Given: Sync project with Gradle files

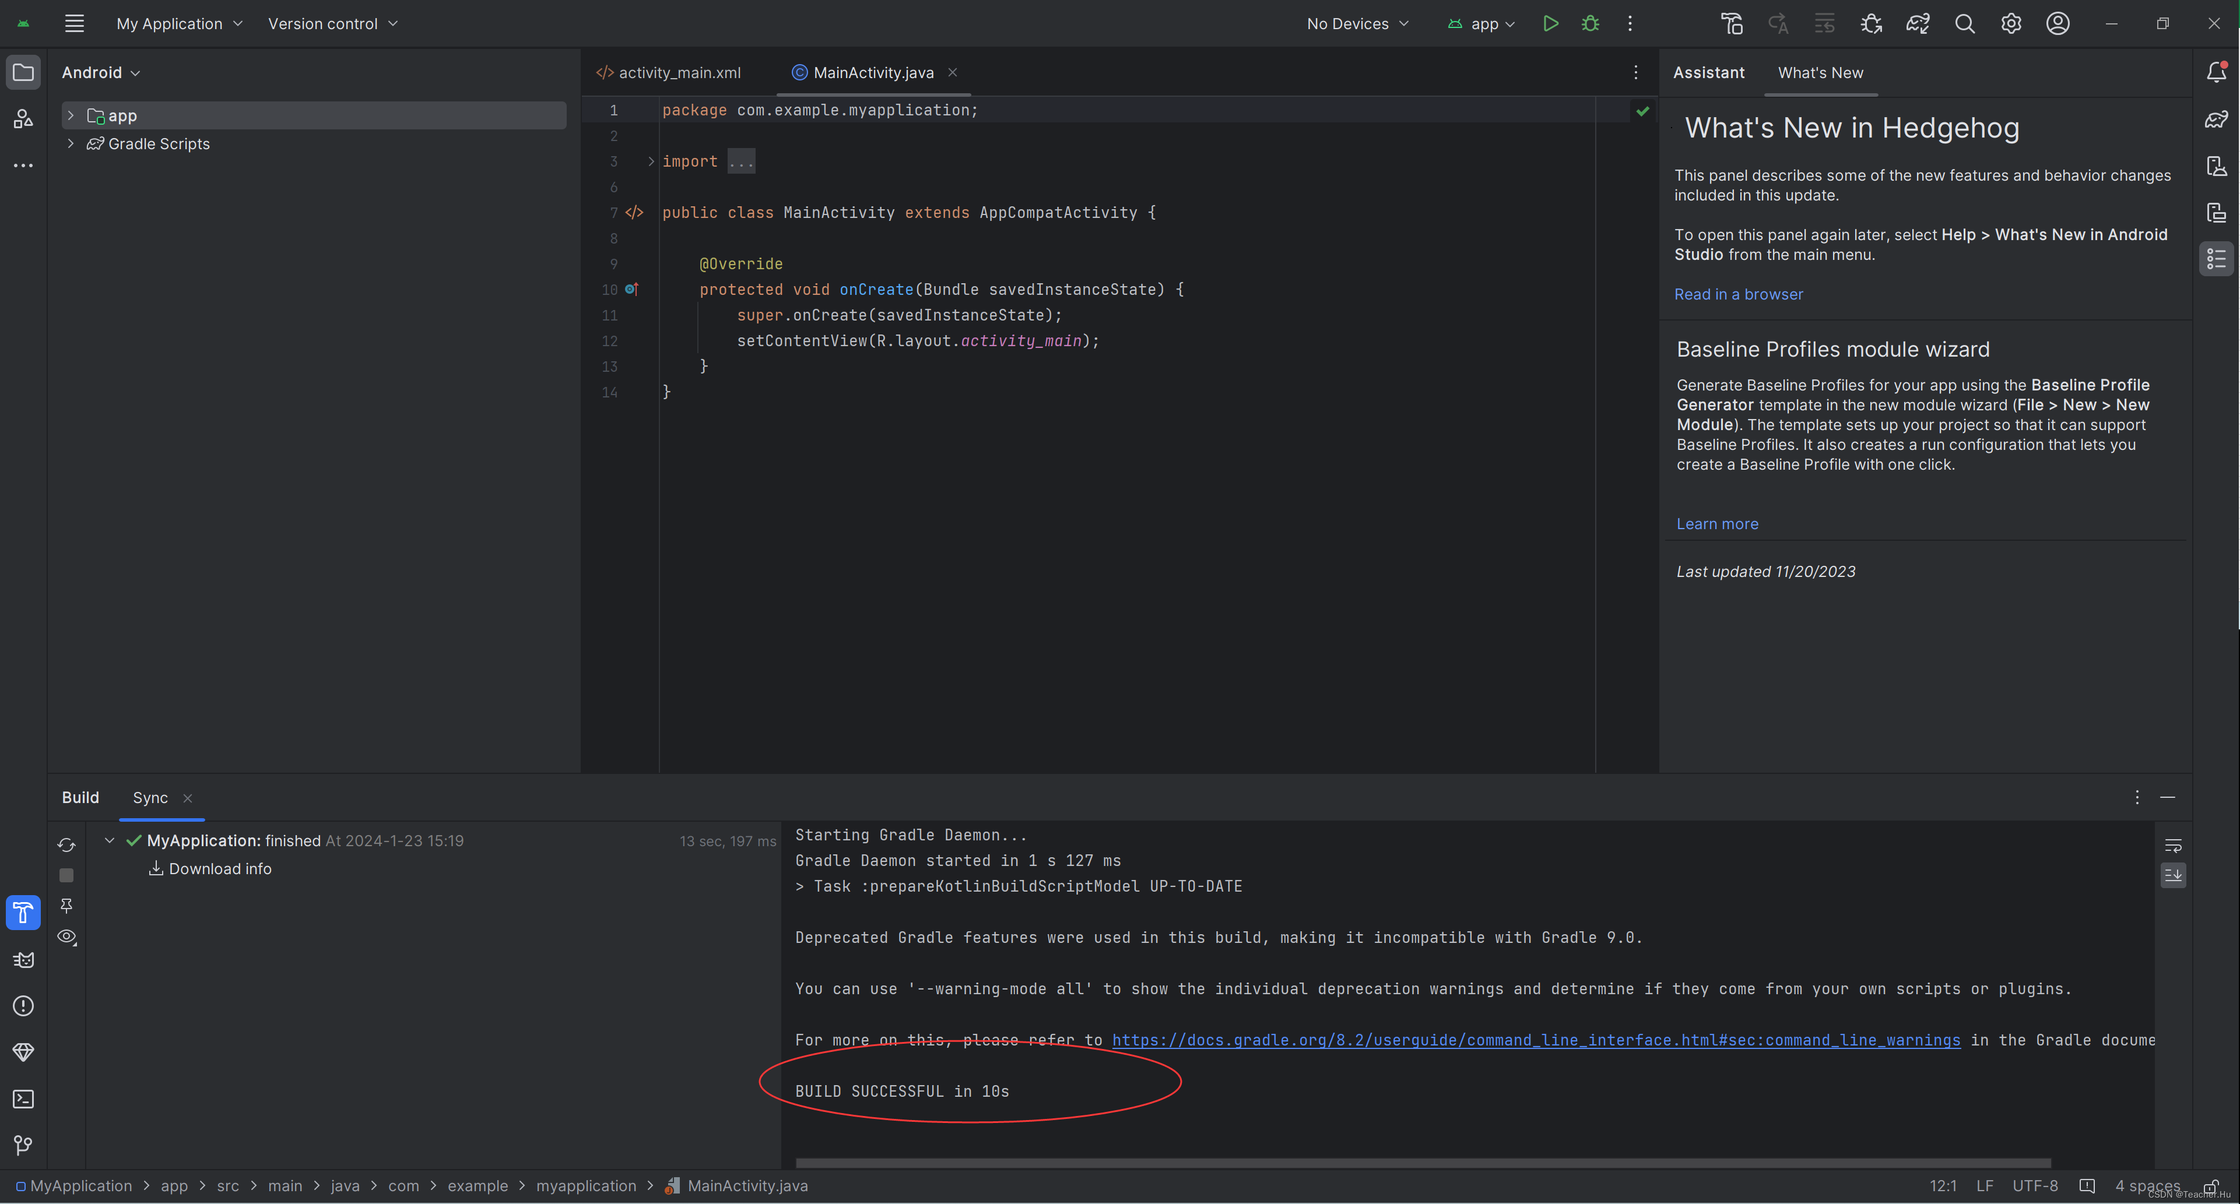Looking at the screenshot, I should [x=1918, y=23].
